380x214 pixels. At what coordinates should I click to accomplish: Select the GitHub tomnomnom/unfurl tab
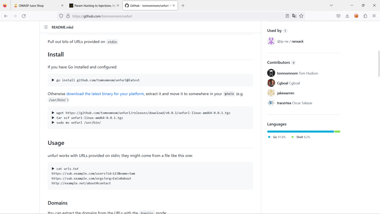click(x=150, y=5)
